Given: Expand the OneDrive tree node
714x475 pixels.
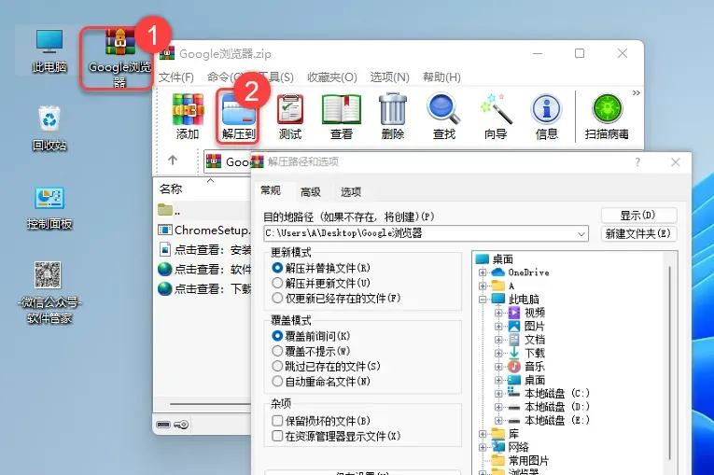Looking at the screenshot, I should 483,272.
